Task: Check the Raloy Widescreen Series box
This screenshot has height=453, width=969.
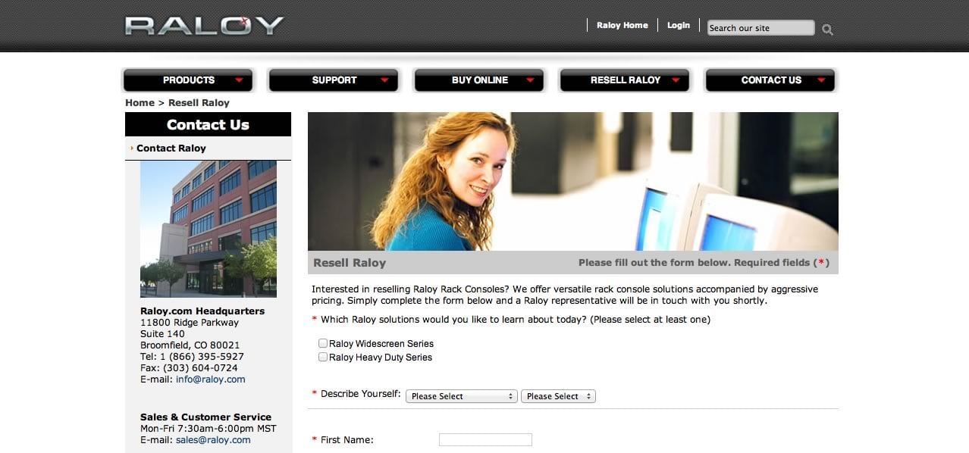Action: [x=323, y=343]
